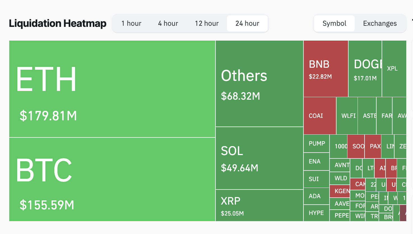This screenshot has width=413, height=234.
Task: Re-select the 24 hour timeframe tab
Action: tap(247, 24)
